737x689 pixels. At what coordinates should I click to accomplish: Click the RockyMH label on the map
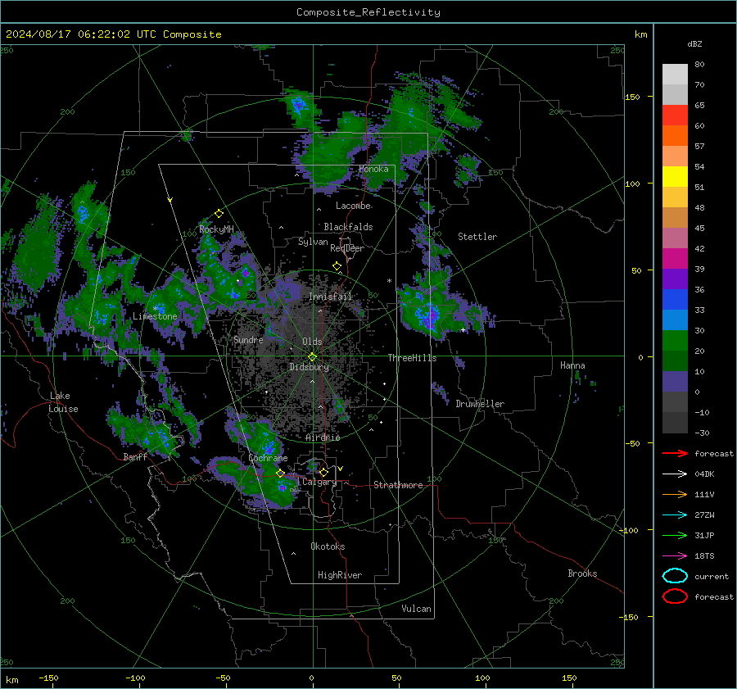coord(216,229)
